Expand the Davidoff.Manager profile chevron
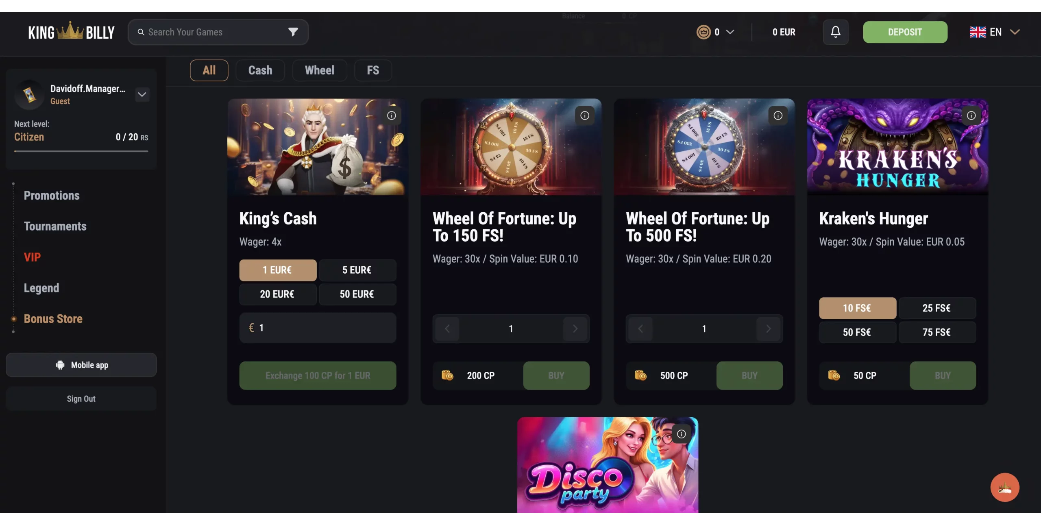 click(x=142, y=95)
